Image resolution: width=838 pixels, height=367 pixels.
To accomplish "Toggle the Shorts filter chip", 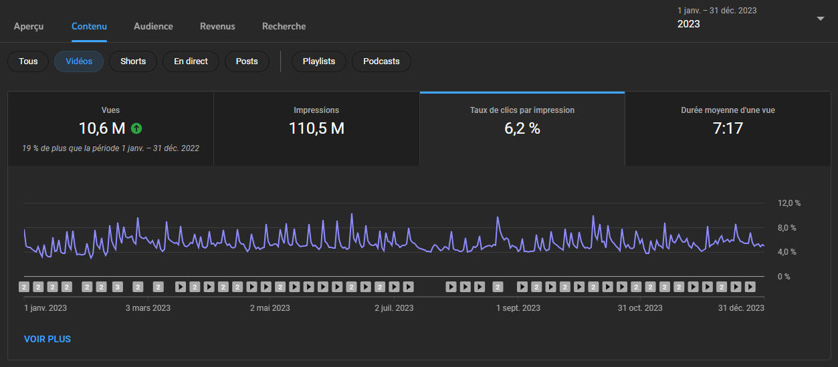I will coord(133,62).
